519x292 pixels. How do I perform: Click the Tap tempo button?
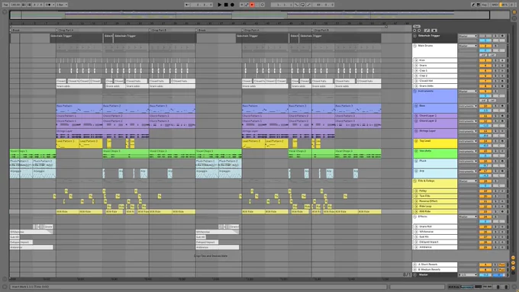[5, 5]
